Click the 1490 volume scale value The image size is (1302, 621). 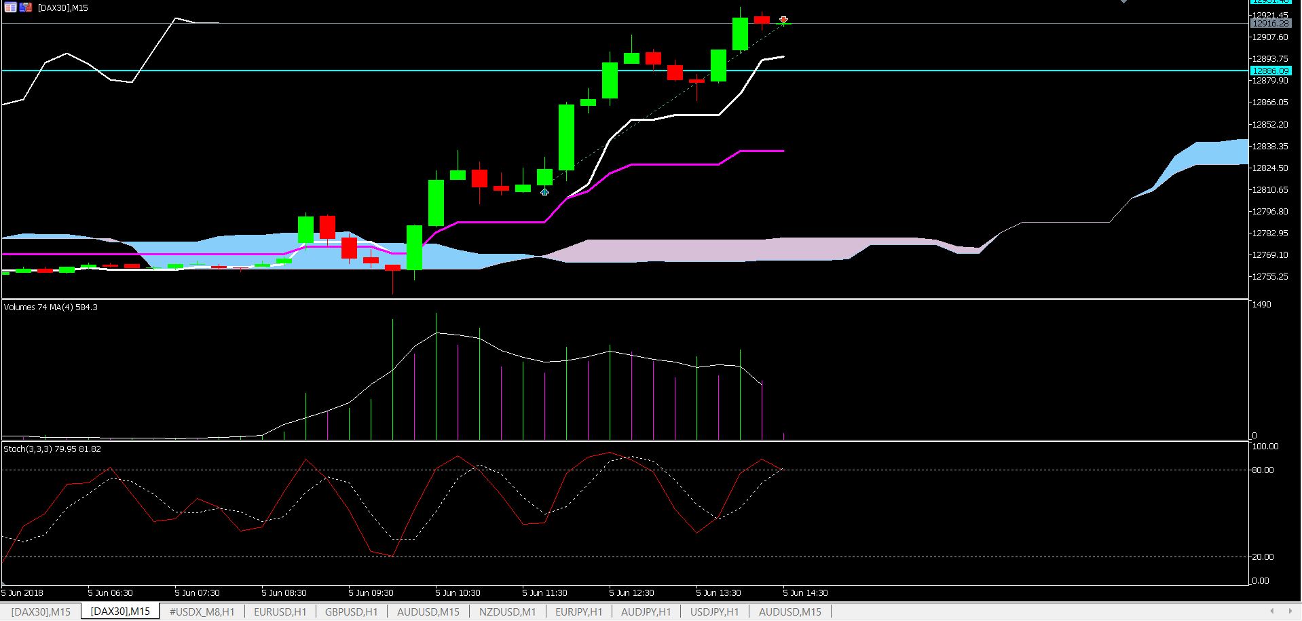(1262, 305)
